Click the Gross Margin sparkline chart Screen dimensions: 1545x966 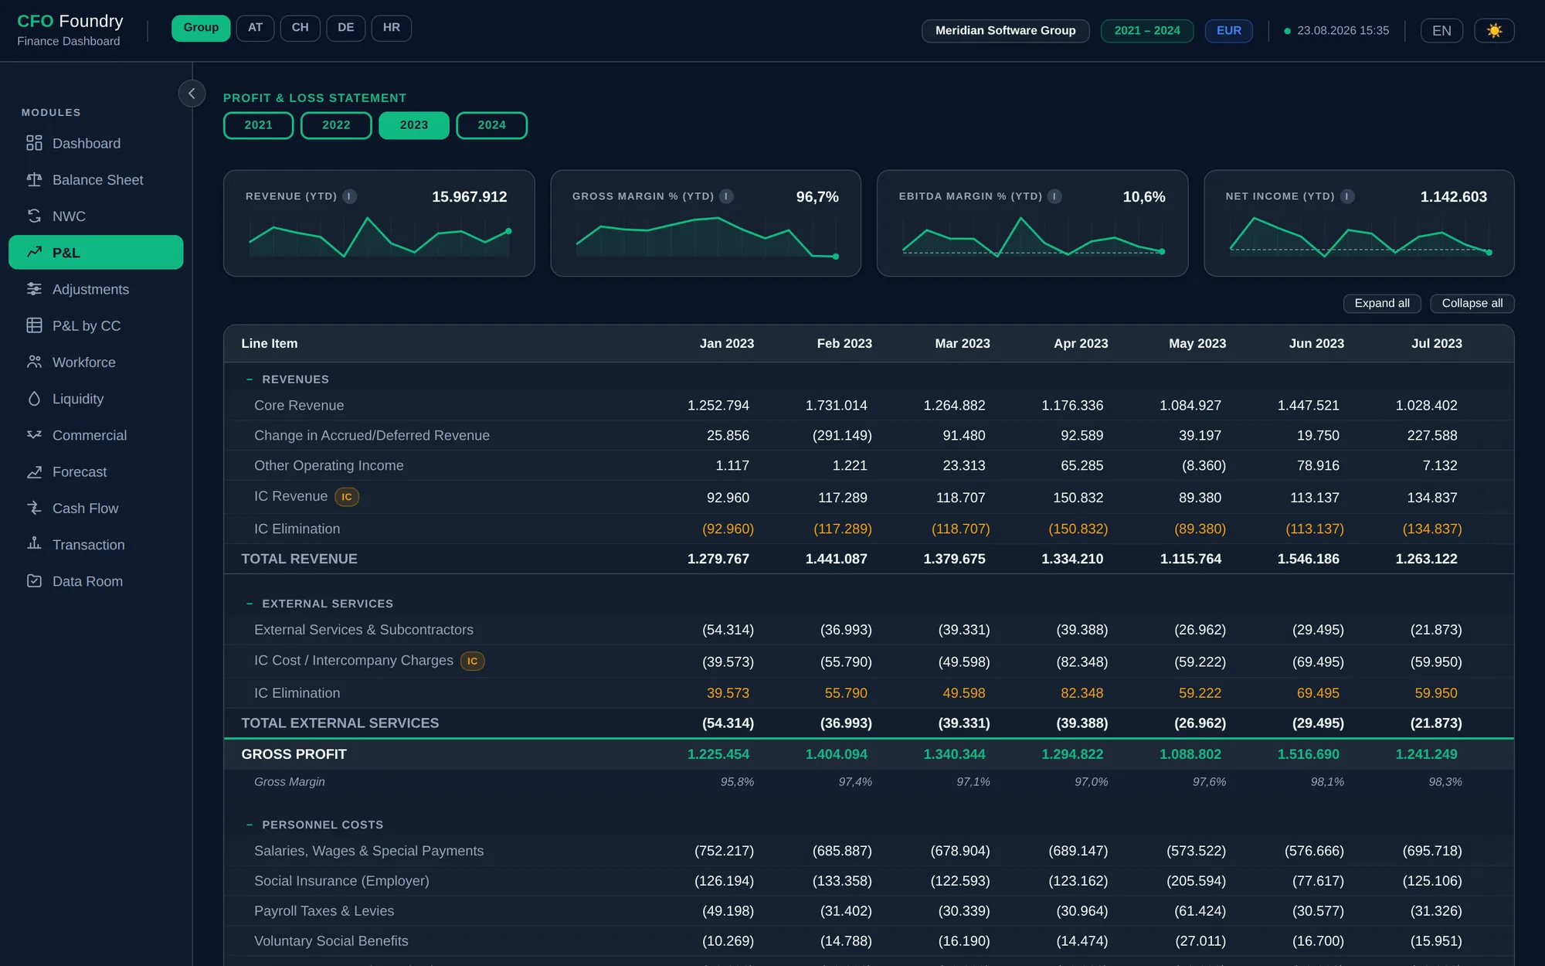(706, 237)
